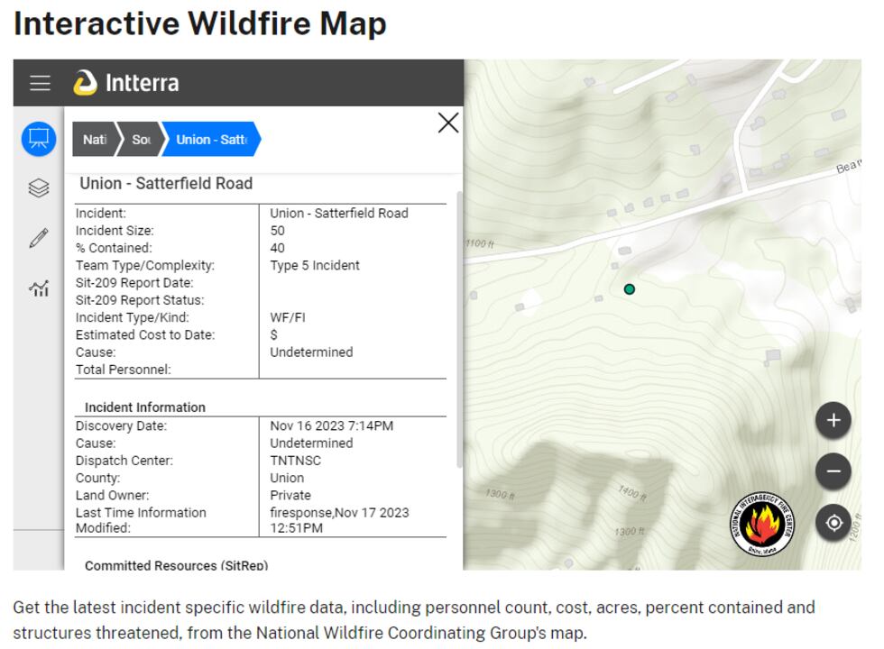Select the pencil draw tool
The height and width of the screenshot is (649, 884).
[39, 238]
